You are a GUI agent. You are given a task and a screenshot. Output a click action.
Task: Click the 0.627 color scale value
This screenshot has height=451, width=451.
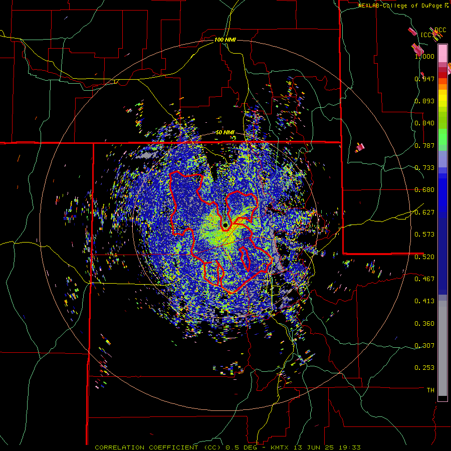coord(424,212)
